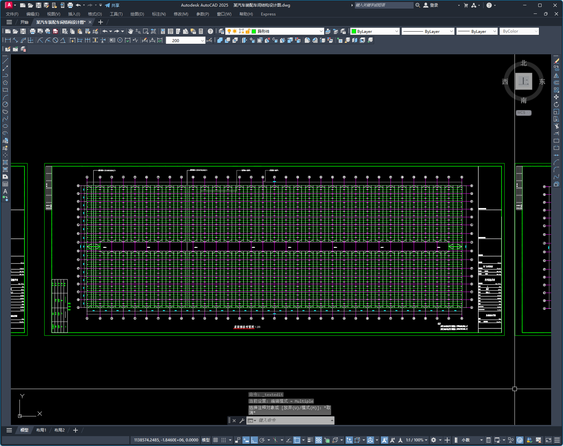This screenshot has width=563, height=446.
Task: Open Layer Properties Manager icon
Action: tap(221, 31)
